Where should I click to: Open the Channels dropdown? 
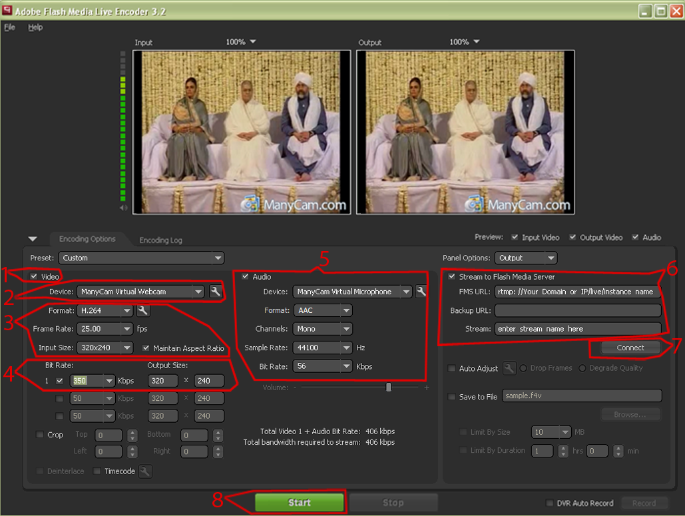(324, 328)
